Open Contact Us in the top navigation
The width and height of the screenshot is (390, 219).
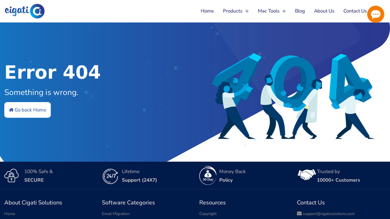click(355, 11)
